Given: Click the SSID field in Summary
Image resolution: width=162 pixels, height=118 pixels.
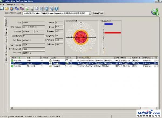Looking at the screenshot, I should pos(34,22).
